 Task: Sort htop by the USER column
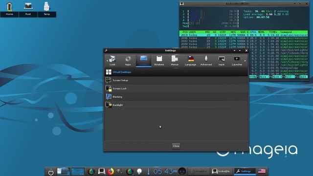coord(192,32)
